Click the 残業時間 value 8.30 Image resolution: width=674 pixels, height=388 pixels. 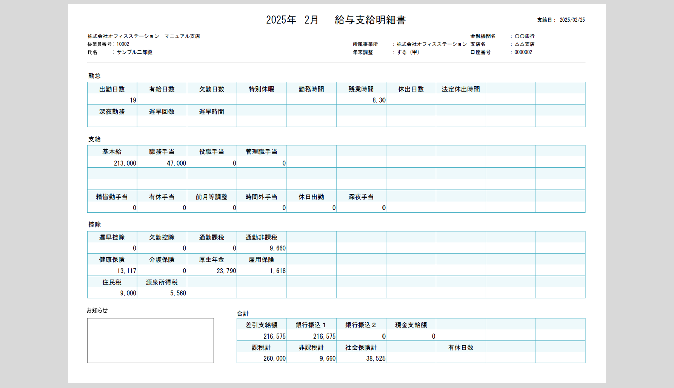(378, 100)
